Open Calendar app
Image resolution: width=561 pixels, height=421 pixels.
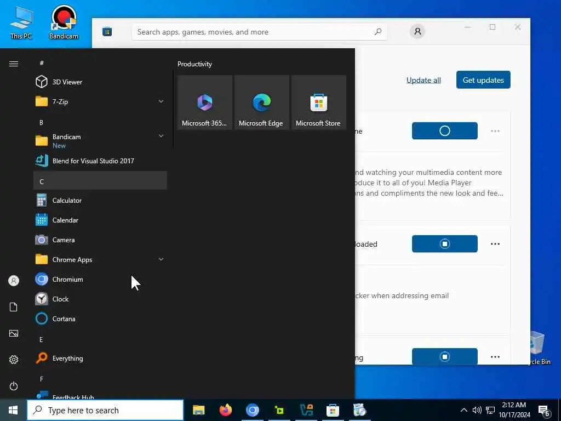click(100, 220)
